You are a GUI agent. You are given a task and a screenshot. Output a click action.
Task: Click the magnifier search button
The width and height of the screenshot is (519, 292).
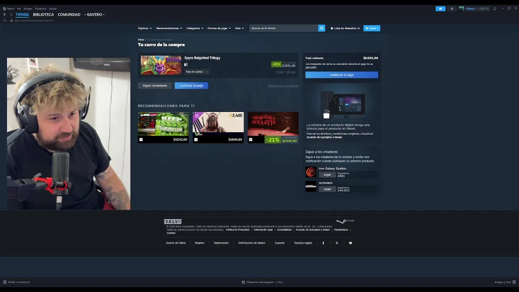pyautogui.click(x=322, y=28)
